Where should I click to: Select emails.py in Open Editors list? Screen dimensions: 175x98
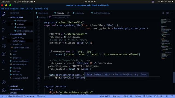(x=21, y=27)
